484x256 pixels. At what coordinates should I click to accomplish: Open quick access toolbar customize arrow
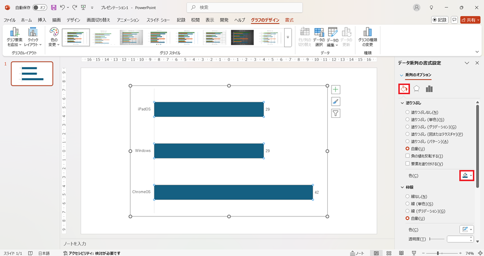[92, 8]
